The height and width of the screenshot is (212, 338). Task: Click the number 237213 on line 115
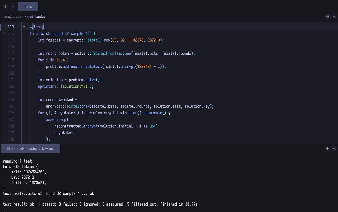tap(154, 40)
